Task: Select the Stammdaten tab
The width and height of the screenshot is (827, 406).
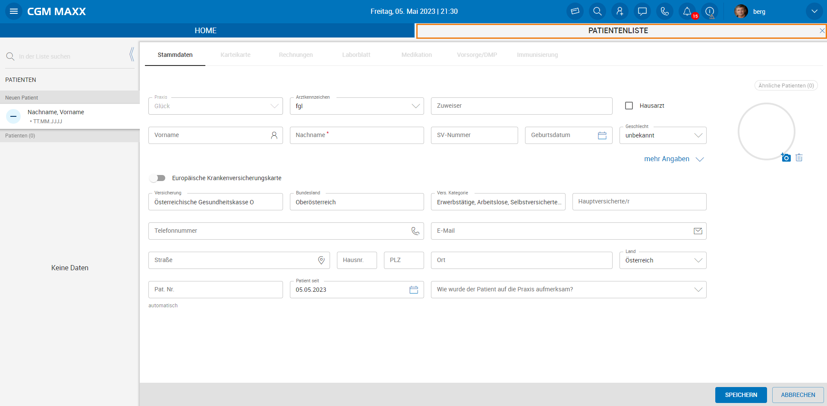Action: pos(175,55)
